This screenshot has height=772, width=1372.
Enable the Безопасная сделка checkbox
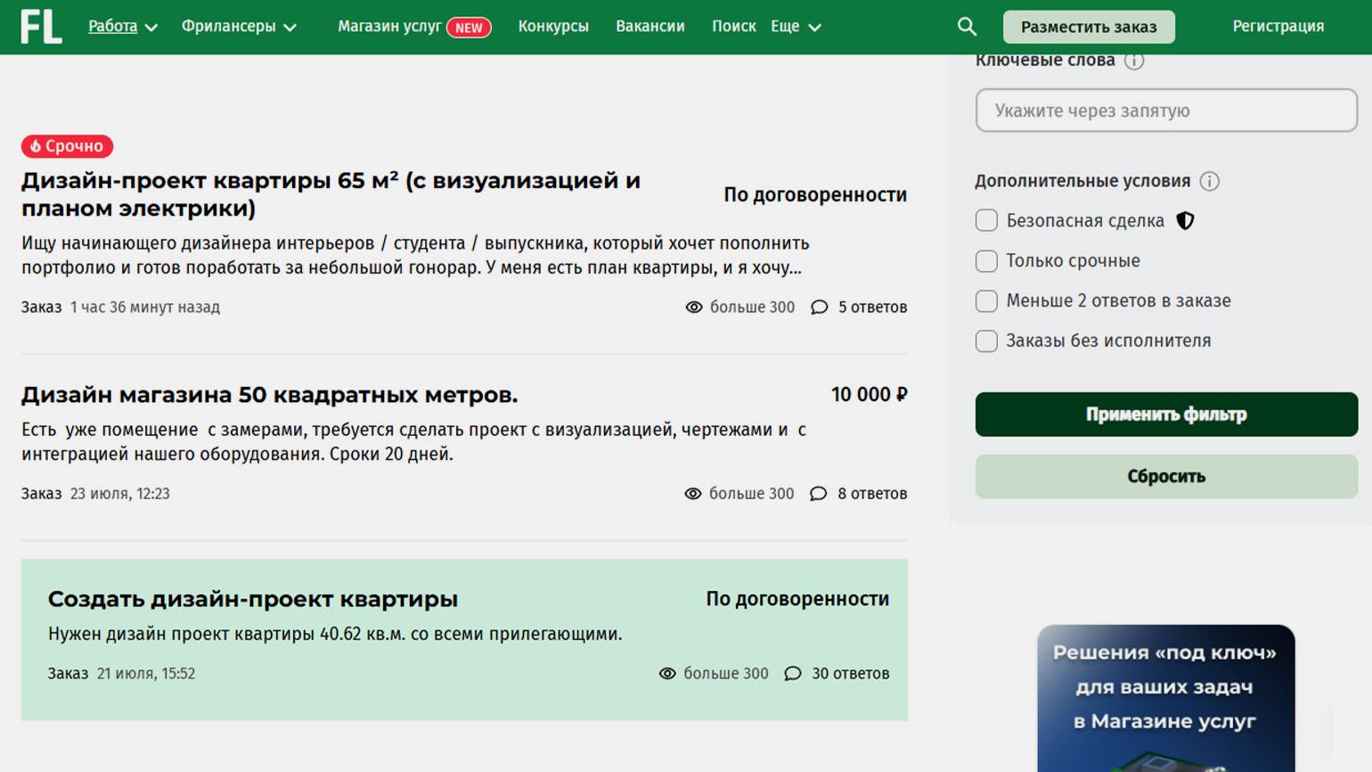[x=986, y=221]
